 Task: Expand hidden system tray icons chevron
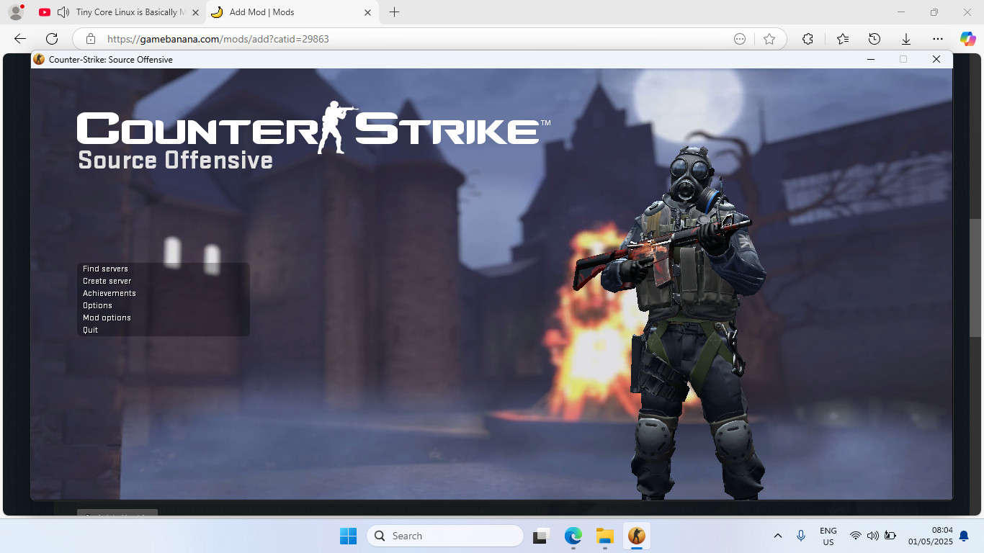(777, 536)
